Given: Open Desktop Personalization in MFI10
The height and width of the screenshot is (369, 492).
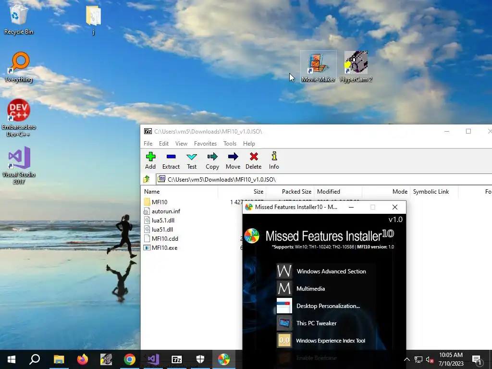Looking at the screenshot, I should pyautogui.click(x=328, y=306).
